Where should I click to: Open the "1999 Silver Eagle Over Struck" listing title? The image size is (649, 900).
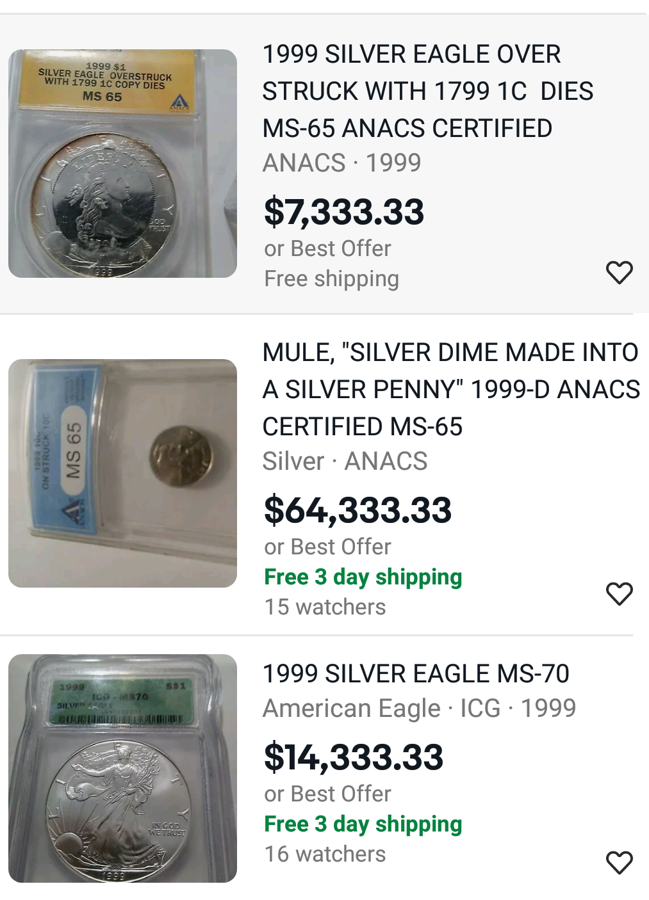click(x=427, y=91)
